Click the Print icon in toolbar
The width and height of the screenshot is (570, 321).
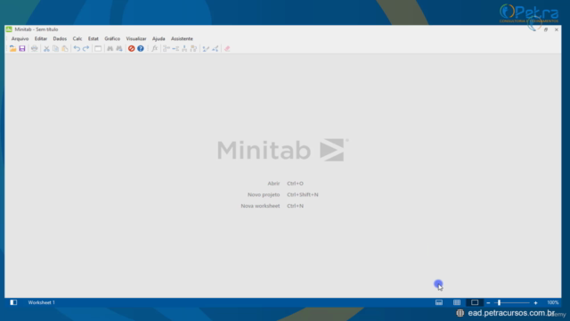(x=34, y=48)
